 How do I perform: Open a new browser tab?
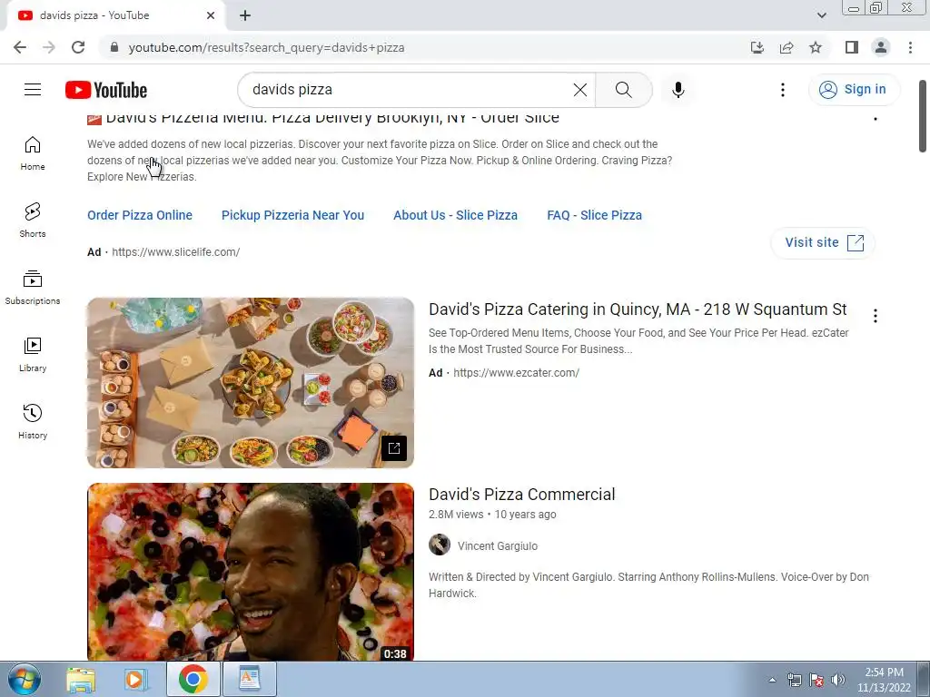pos(245,15)
